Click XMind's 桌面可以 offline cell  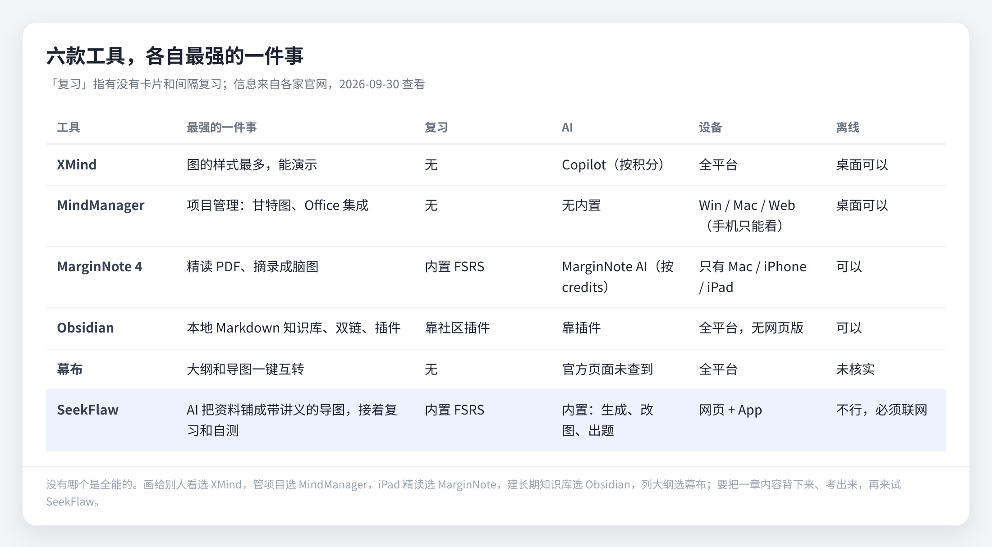pyautogui.click(x=862, y=165)
